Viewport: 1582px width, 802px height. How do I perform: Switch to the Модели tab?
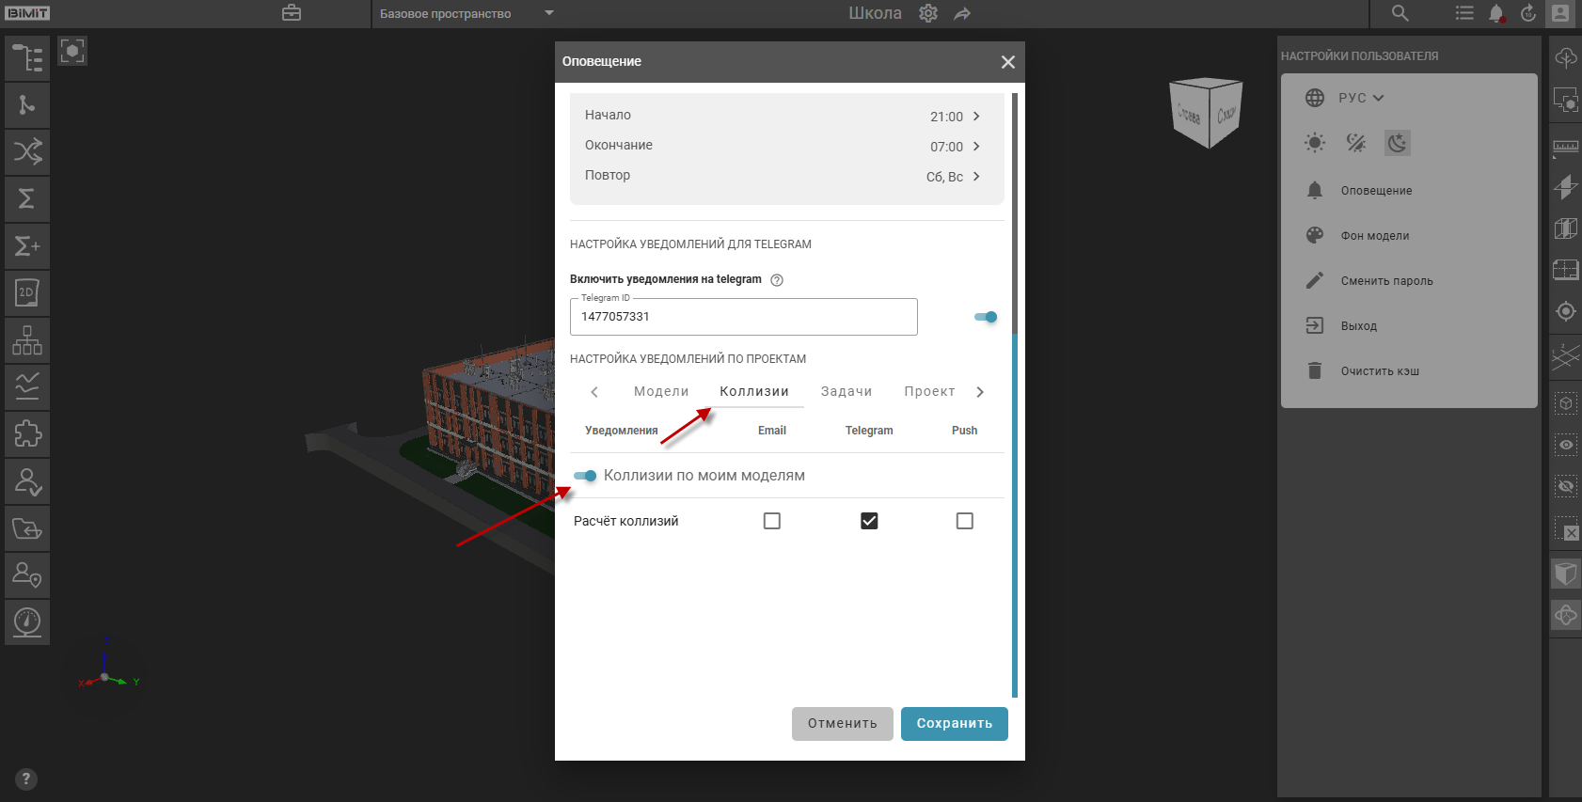point(661,392)
